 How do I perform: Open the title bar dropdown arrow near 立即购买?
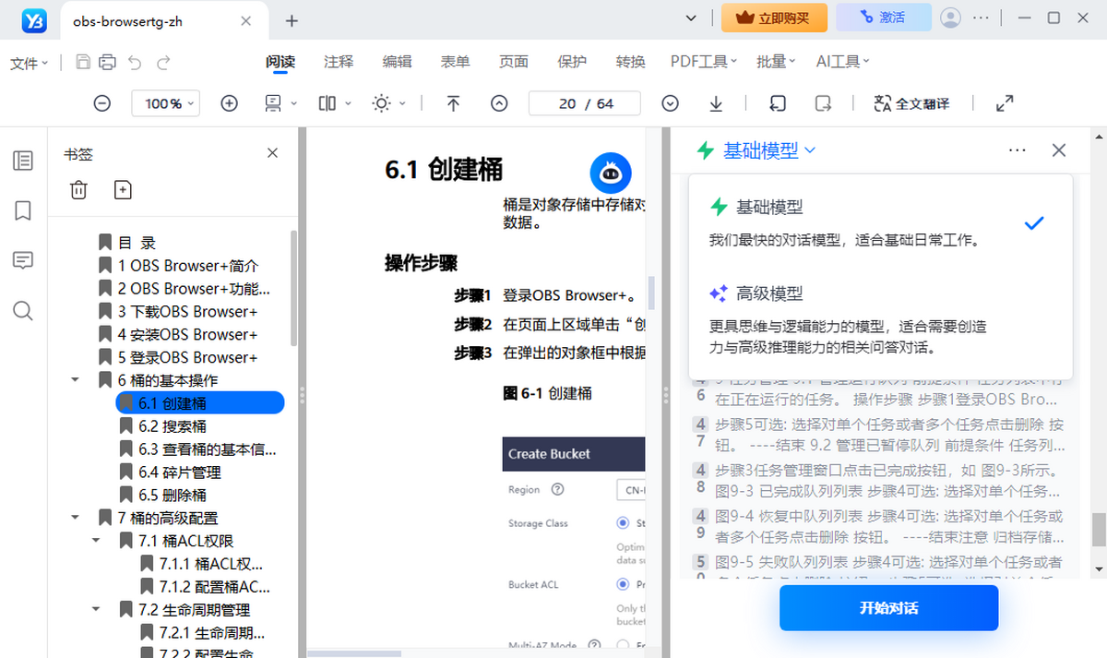click(692, 18)
